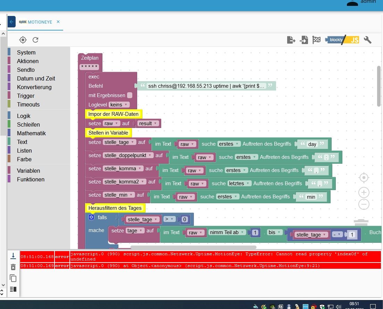This screenshot has height=309, width=383.
Task: Click the 'Herausfiltern des Tages' comment block
Action: (x=115, y=208)
